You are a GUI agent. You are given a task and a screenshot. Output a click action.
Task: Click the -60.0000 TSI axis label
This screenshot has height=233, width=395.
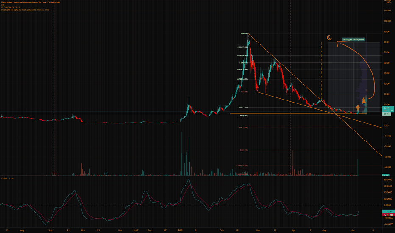(388, 224)
